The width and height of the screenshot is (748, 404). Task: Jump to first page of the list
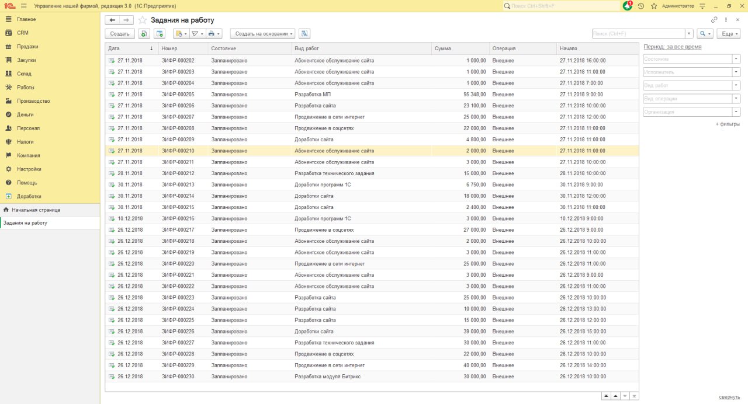(606, 396)
